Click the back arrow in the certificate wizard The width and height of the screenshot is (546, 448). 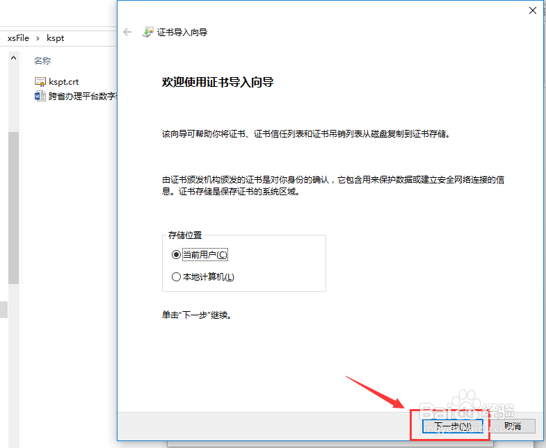click(127, 33)
